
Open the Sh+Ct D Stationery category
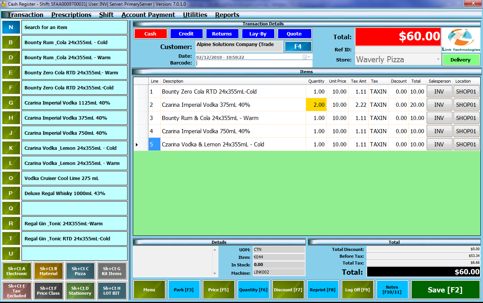click(x=80, y=291)
